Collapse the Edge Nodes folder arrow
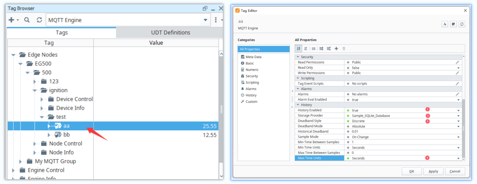Screen dimensions: 477x184 coord(13,55)
